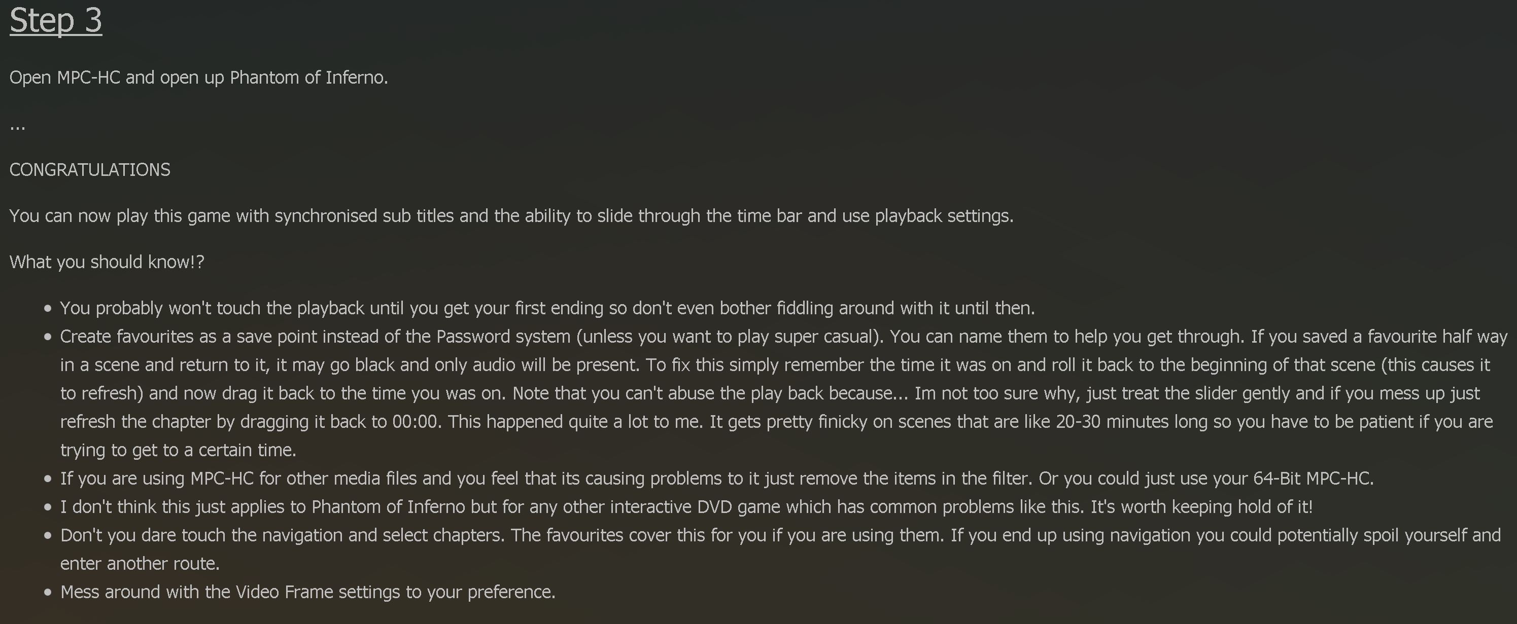Click the 'interactive DVD game' bullet
The image size is (1517, 624).
pos(686,507)
